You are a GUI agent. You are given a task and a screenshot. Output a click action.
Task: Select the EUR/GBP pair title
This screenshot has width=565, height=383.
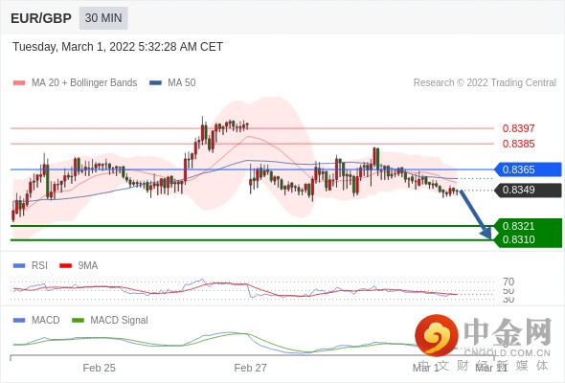(41, 18)
